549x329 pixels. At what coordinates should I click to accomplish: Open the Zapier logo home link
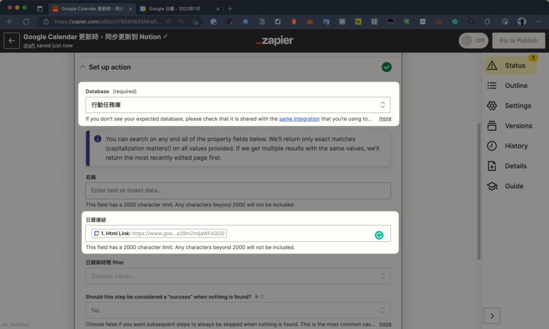click(274, 41)
